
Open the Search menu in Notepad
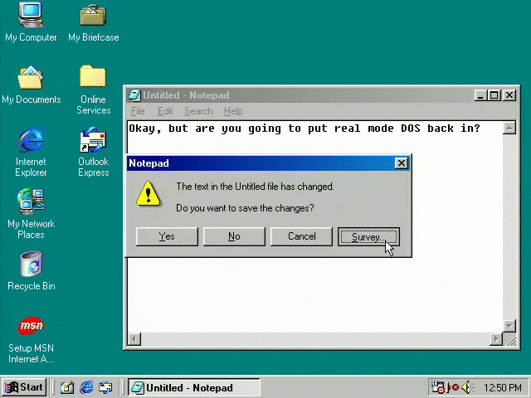pyautogui.click(x=198, y=111)
